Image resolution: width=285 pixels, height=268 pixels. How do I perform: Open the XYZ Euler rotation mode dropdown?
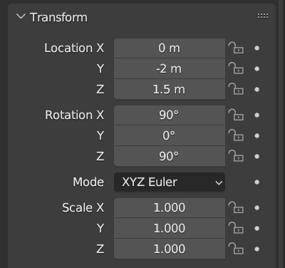tap(170, 182)
